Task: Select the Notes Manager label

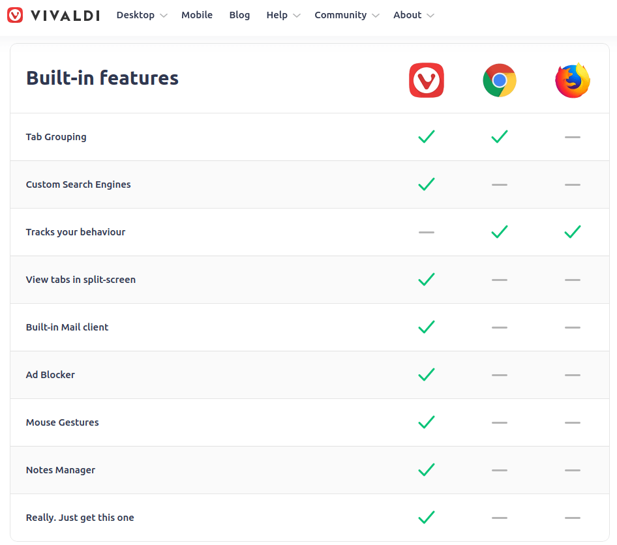Action: click(x=61, y=470)
